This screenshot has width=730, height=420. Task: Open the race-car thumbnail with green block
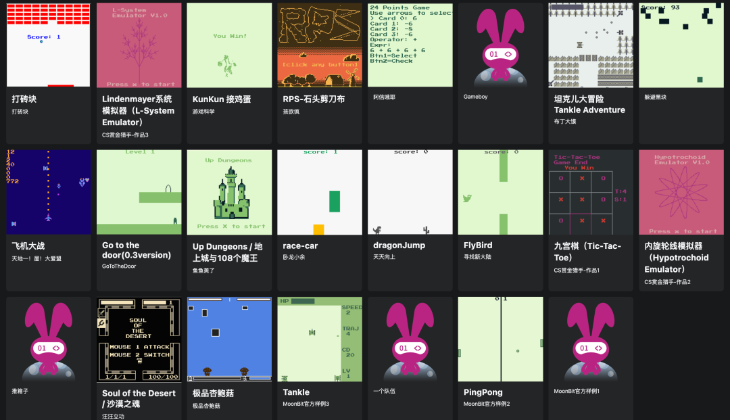click(319, 192)
